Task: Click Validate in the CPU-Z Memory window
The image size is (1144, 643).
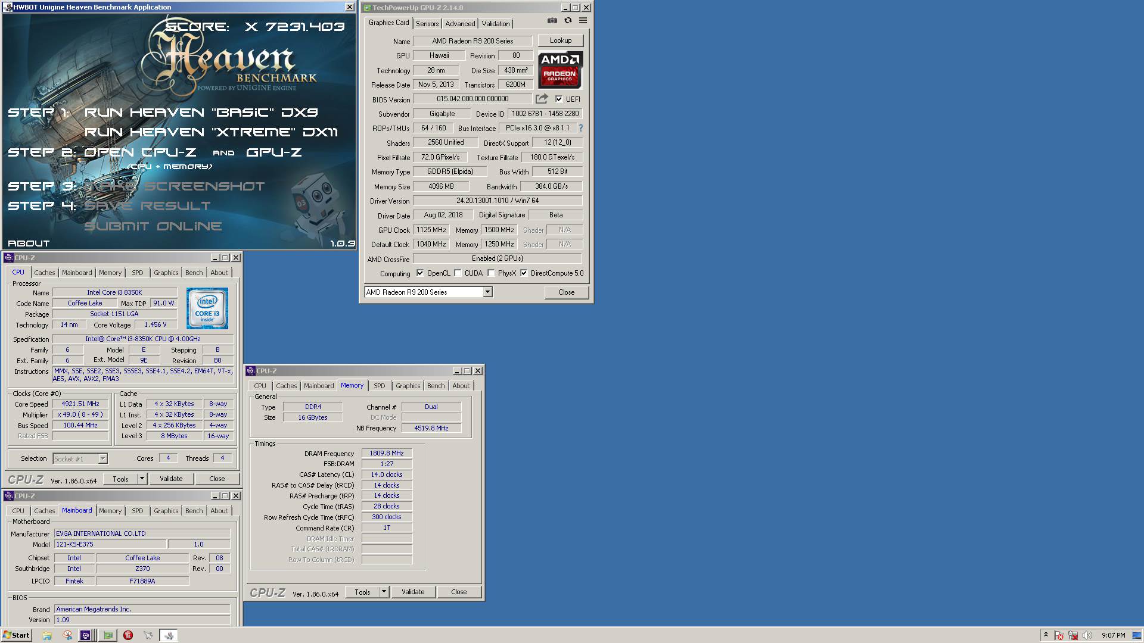Action: point(413,592)
